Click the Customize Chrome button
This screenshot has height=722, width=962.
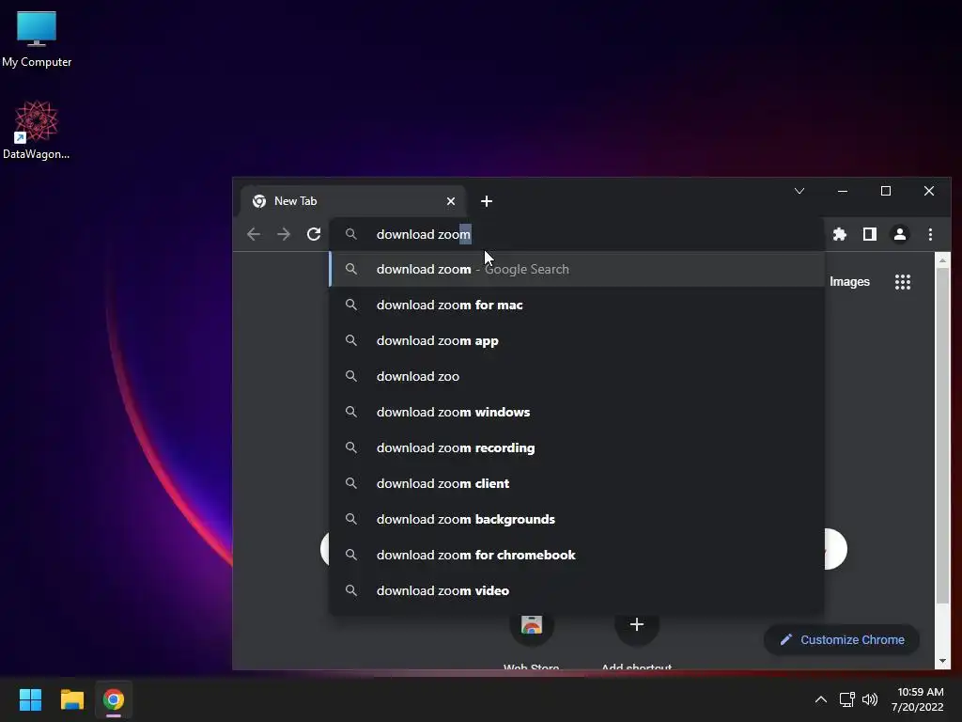[842, 639]
